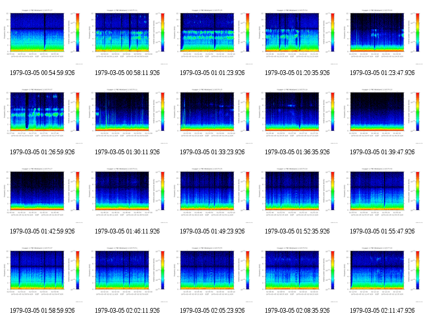425x317 pixels.
Task: Click caption 1979-03-05 01:23:47.926
Action: click(382, 73)
